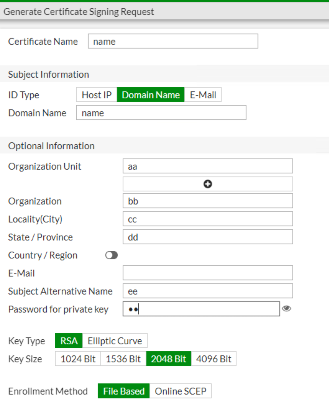Select Online SCEP enrollment method
329x412 pixels.
[180, 391]
